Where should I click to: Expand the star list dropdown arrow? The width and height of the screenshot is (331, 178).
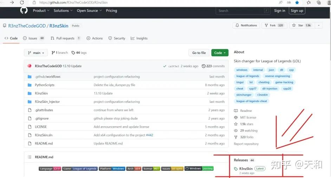coord(319,26)
